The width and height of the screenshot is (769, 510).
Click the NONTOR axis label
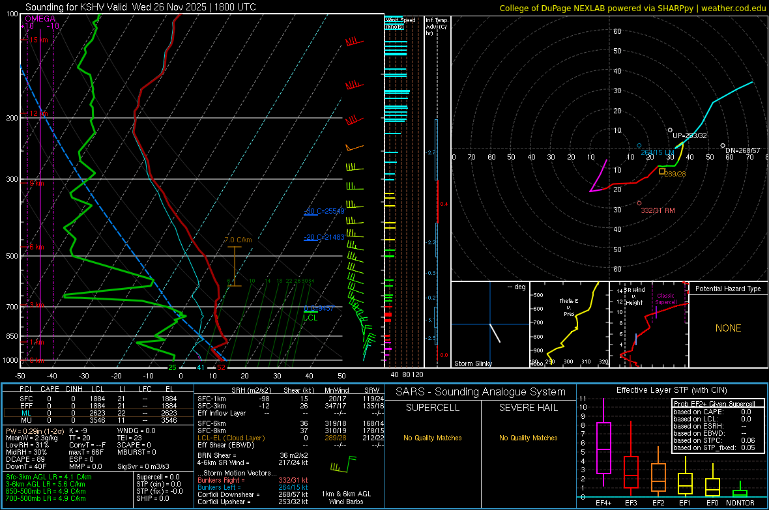coord(740,503)
